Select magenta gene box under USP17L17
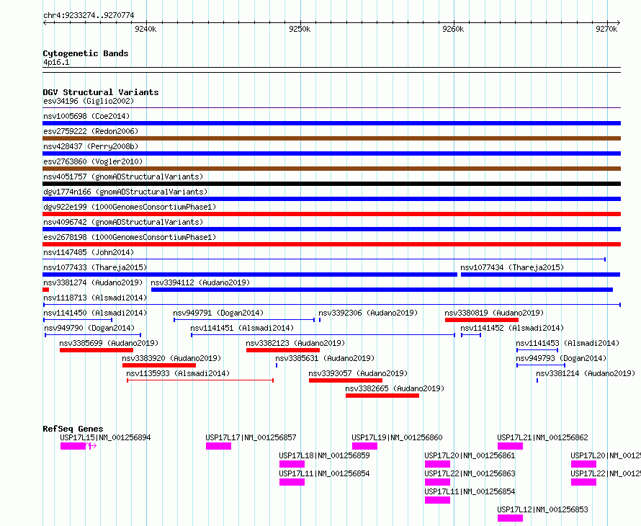 [x=219, y=446]
